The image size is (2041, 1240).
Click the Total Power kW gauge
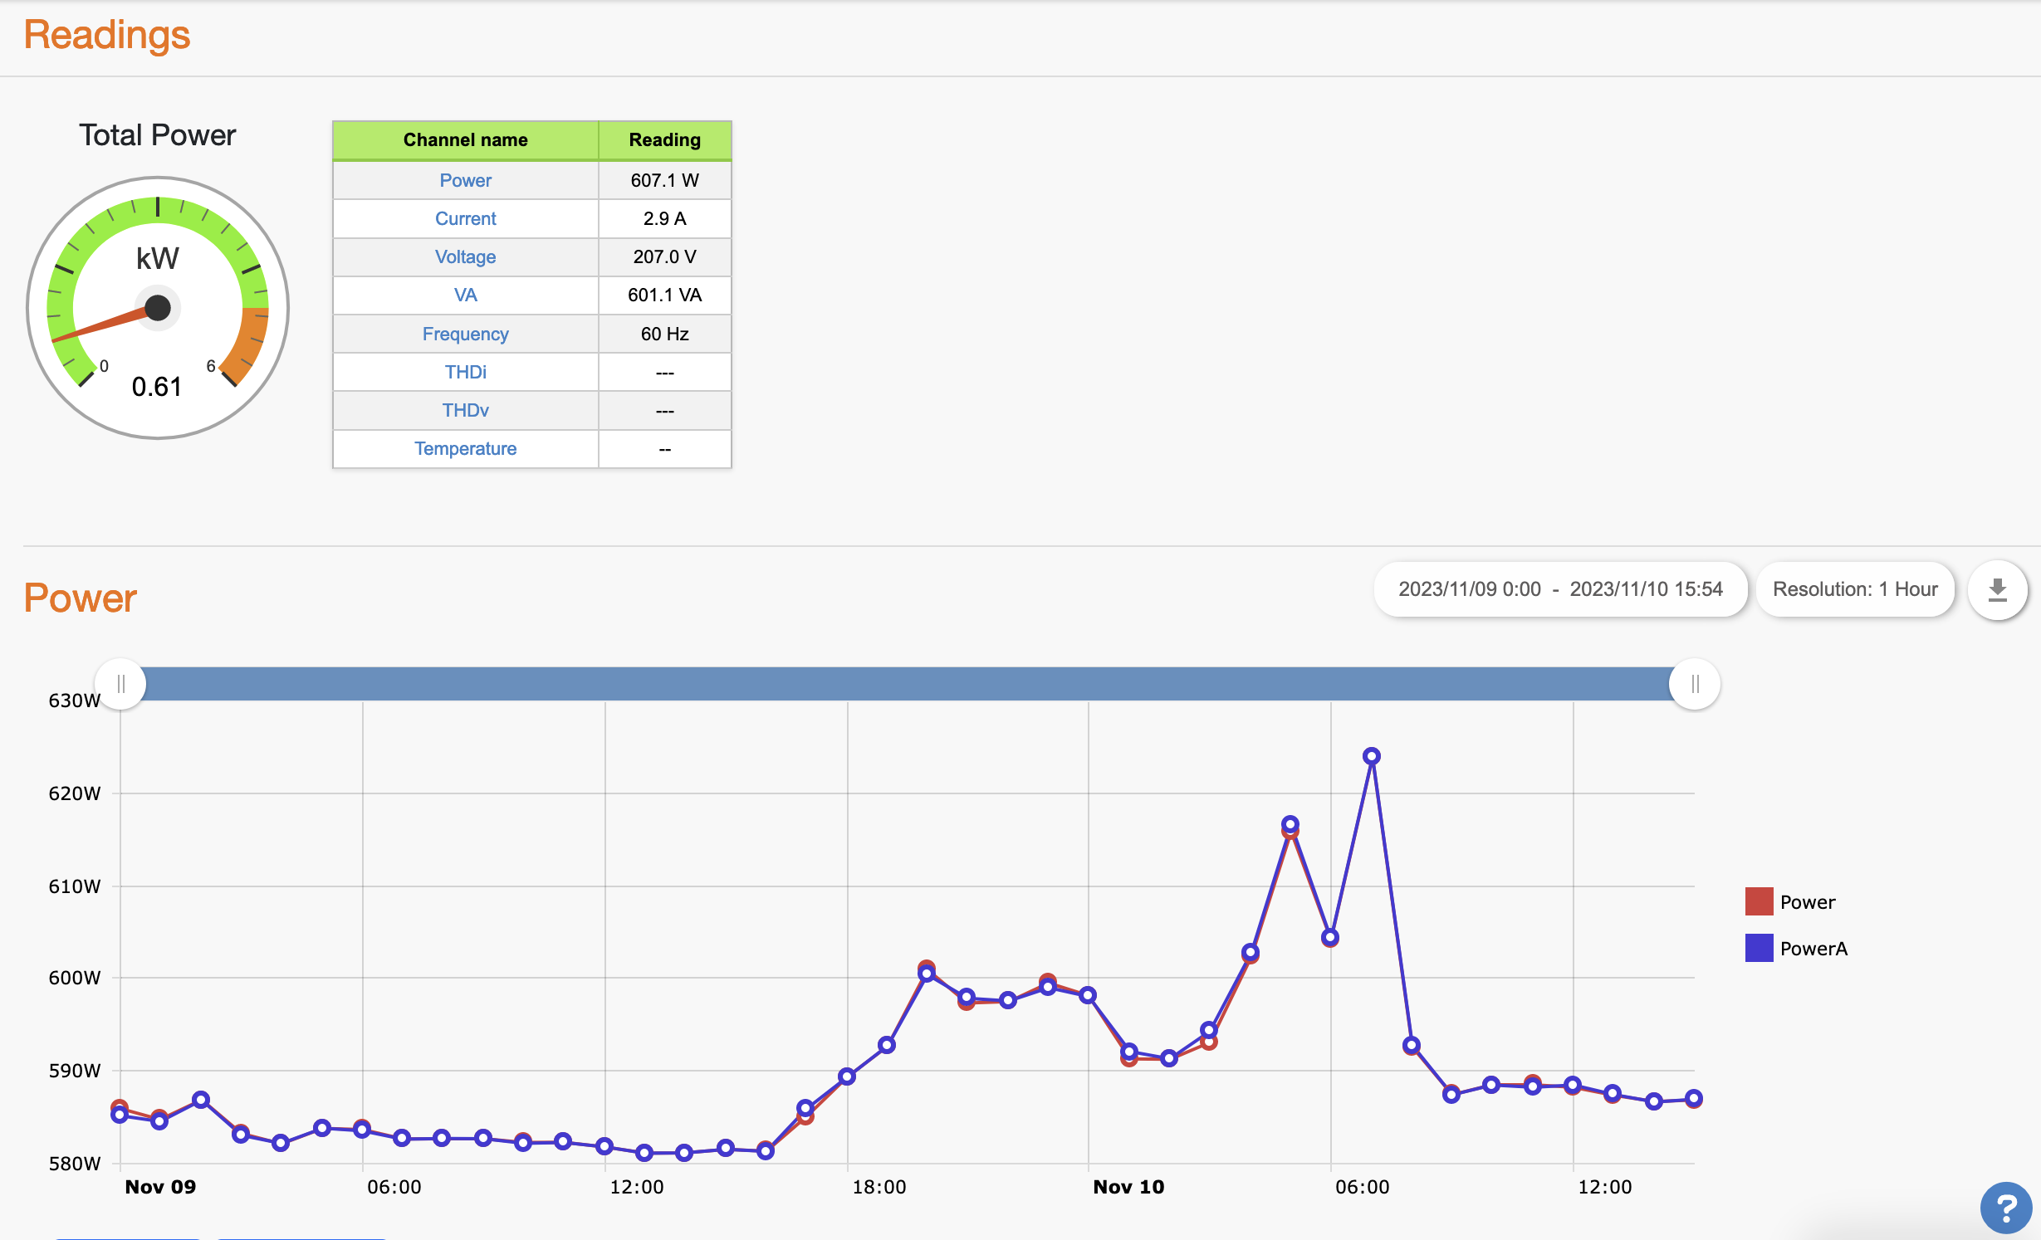coord(158,307)
